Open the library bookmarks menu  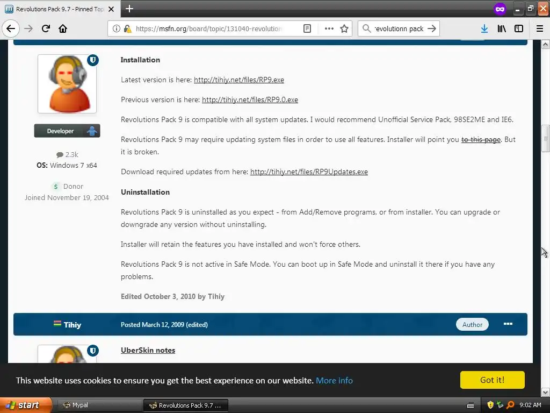click(x=502, y=29)
